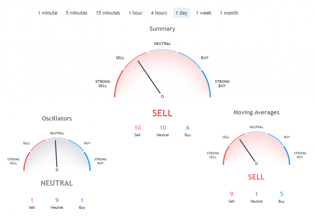Select the 1 month timeframe tab
Screen dimensions: 315x221
(229, 13)
